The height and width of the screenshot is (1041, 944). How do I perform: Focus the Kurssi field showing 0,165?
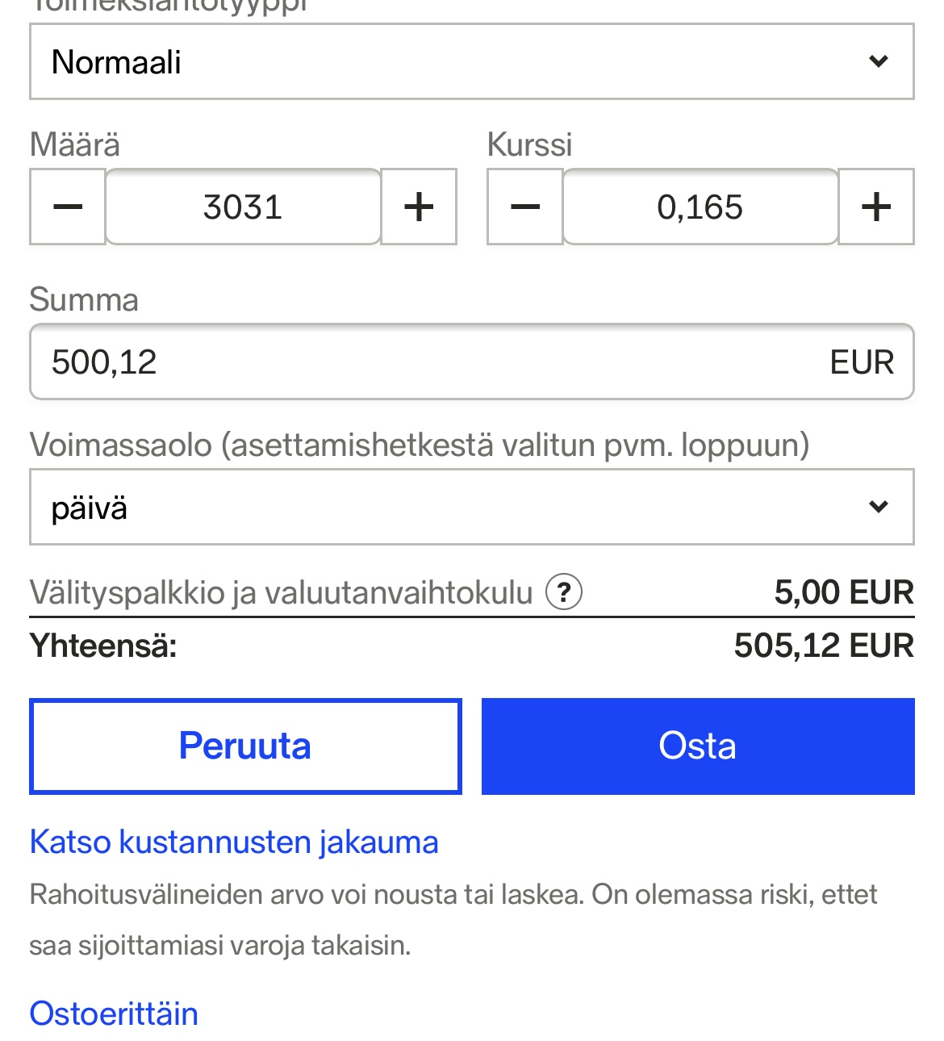coord(700,207)
